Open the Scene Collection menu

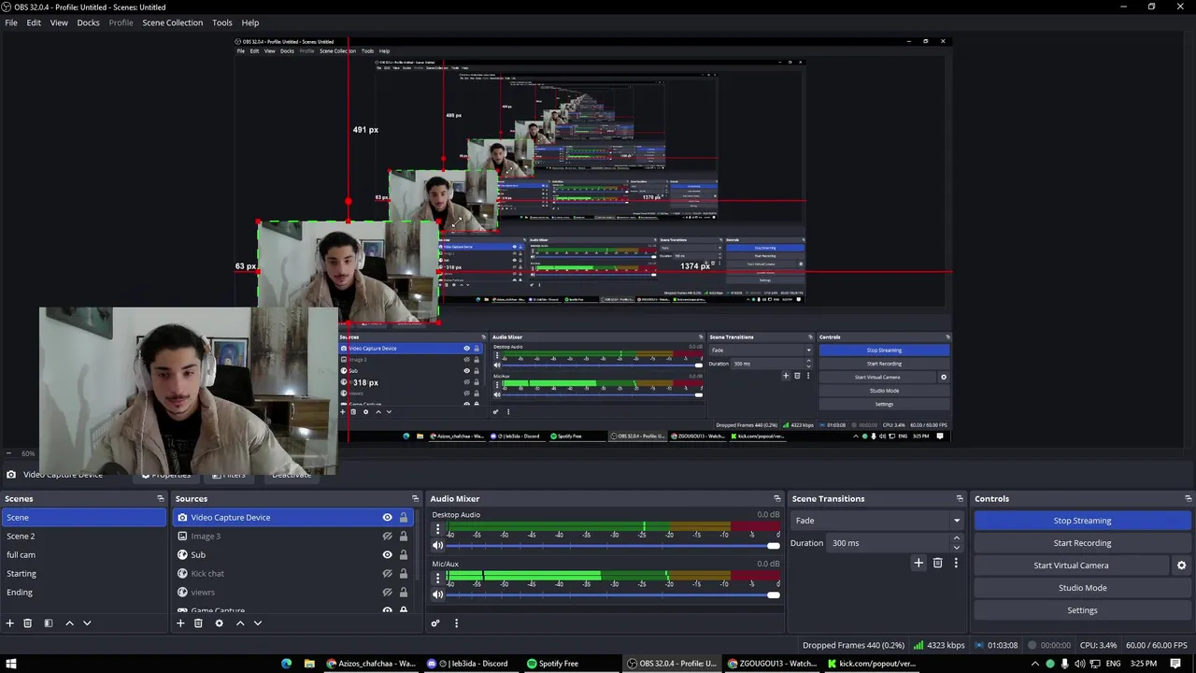[x=172, y=22]
